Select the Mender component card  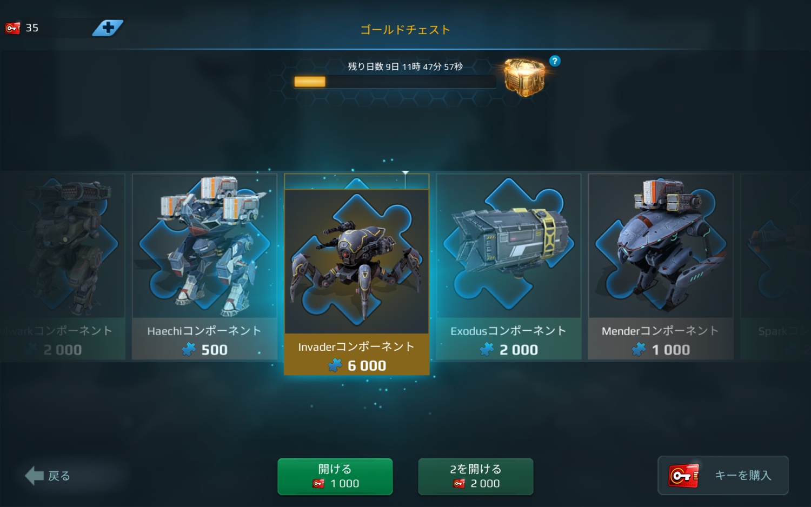[661, 266]
